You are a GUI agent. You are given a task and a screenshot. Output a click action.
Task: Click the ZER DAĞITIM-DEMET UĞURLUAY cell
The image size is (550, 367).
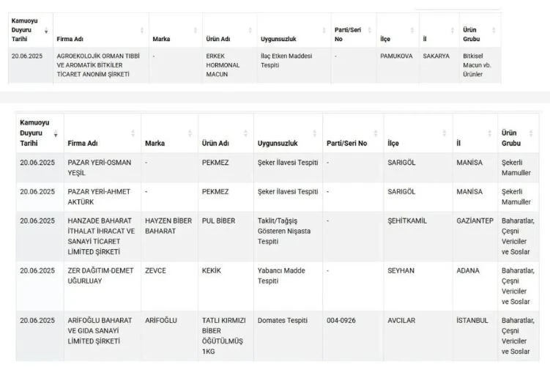pos(100,276)
